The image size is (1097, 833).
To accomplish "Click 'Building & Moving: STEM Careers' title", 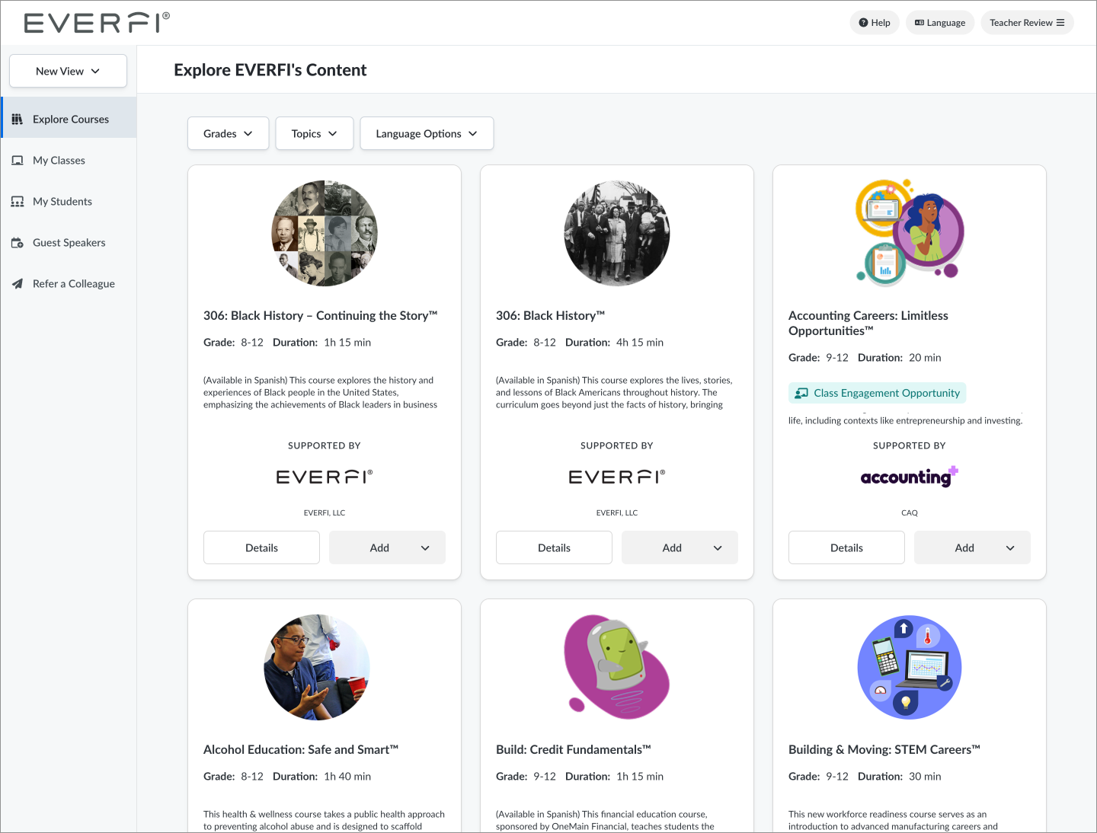I will [x=884, y=749].
